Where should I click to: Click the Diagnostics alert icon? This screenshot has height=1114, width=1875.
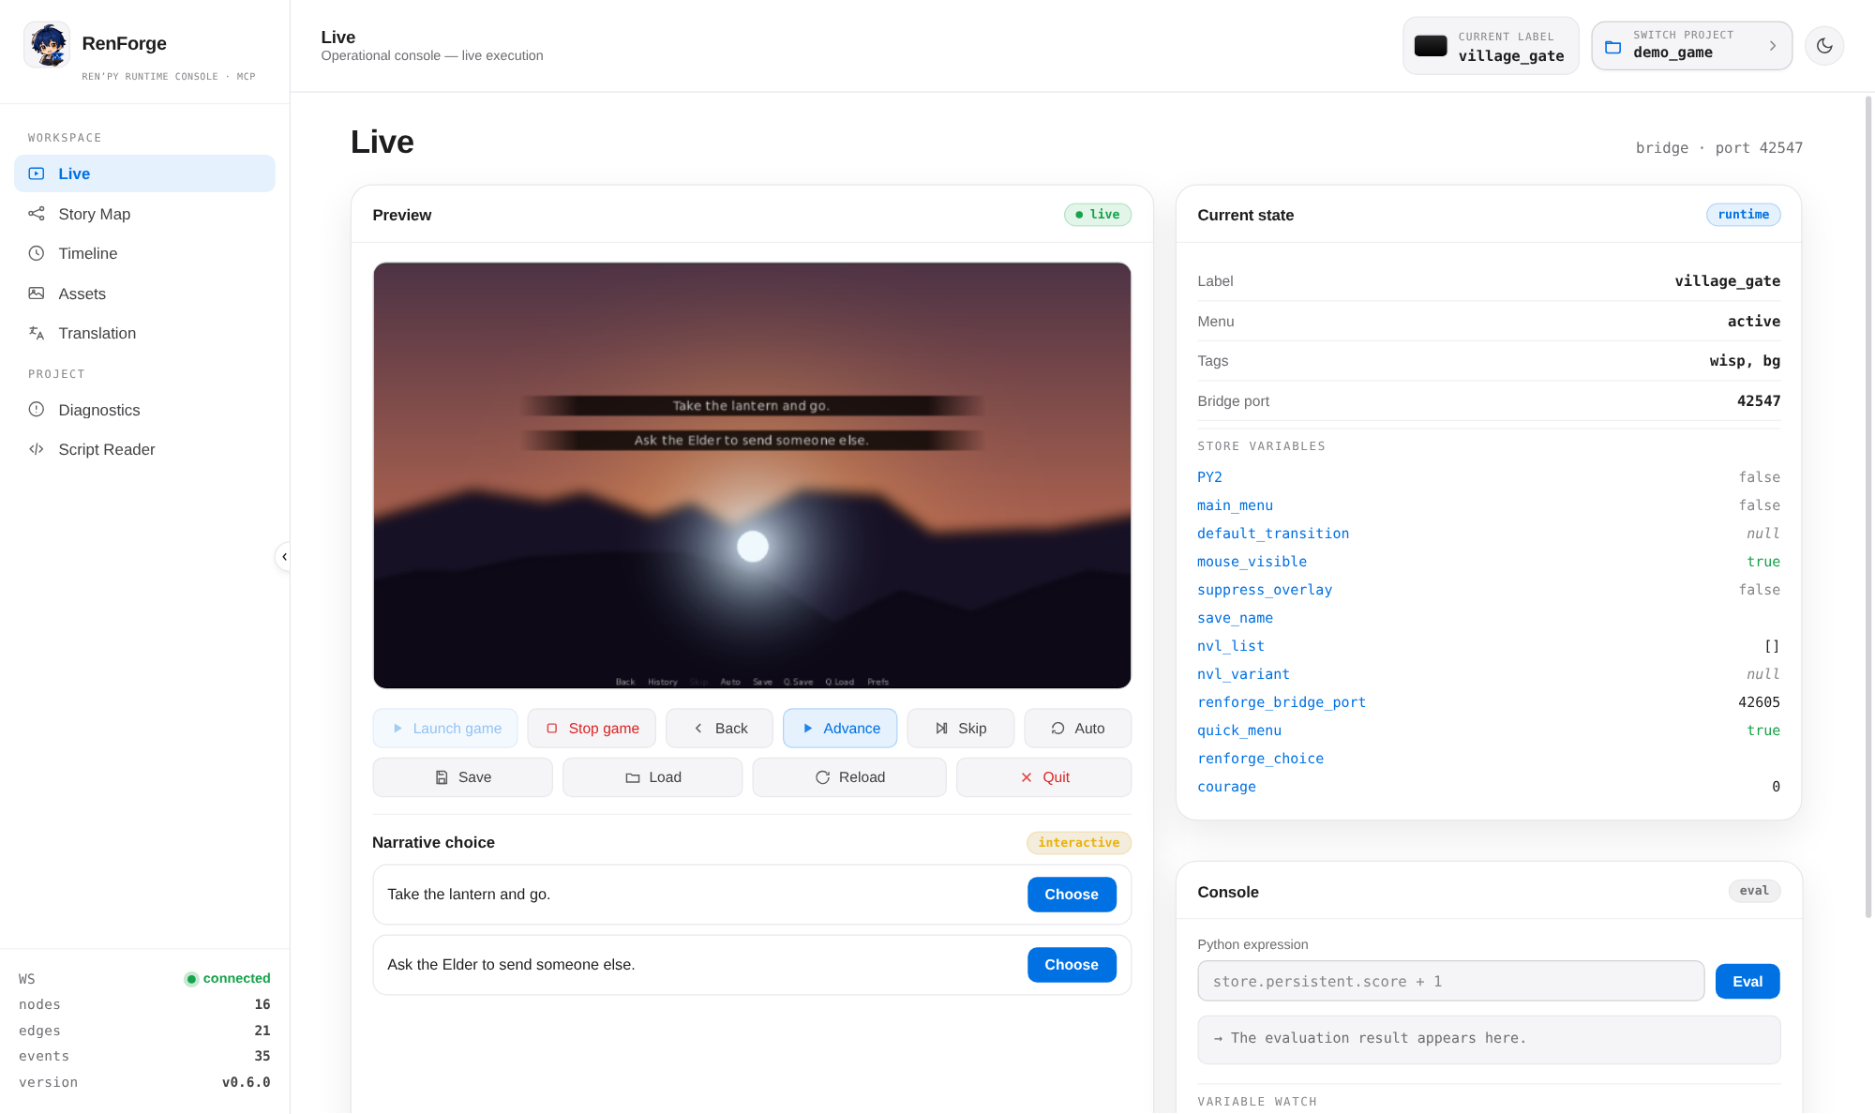37,410
